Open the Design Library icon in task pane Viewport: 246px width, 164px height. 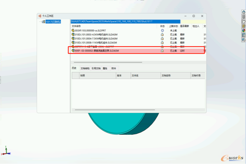[243, 17]
